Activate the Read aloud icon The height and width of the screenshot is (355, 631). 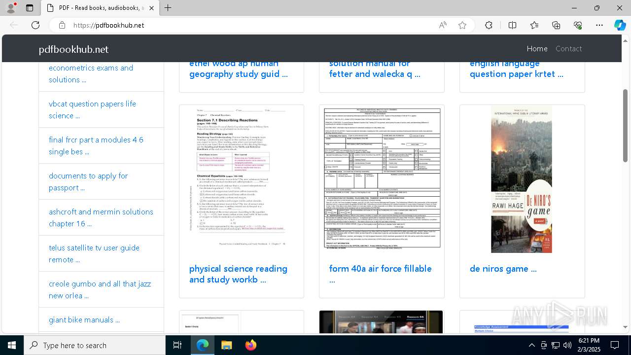443,25
